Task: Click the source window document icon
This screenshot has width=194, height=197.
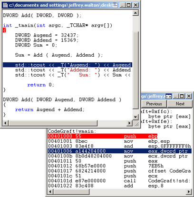Action: coord(5,5)
